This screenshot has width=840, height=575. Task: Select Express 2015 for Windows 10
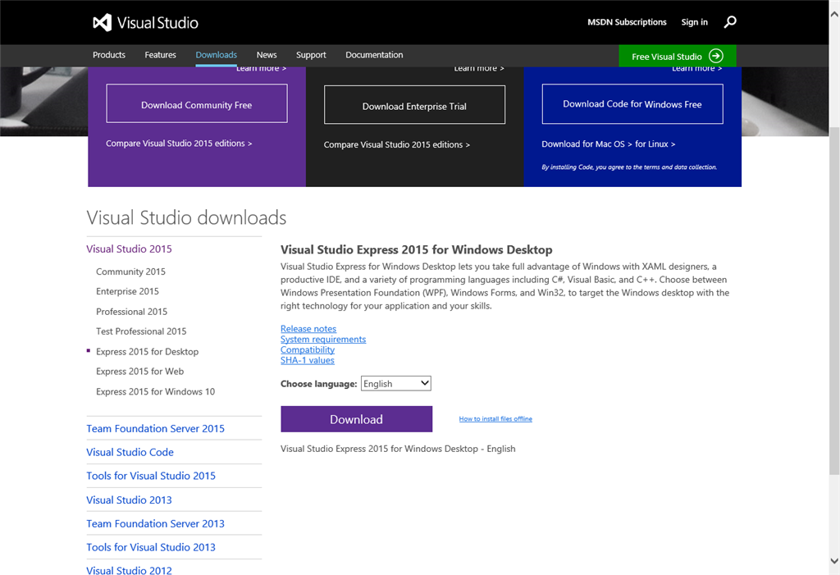click(x=155, y=392)
